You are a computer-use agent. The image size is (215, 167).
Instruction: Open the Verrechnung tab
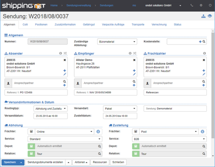159,25
